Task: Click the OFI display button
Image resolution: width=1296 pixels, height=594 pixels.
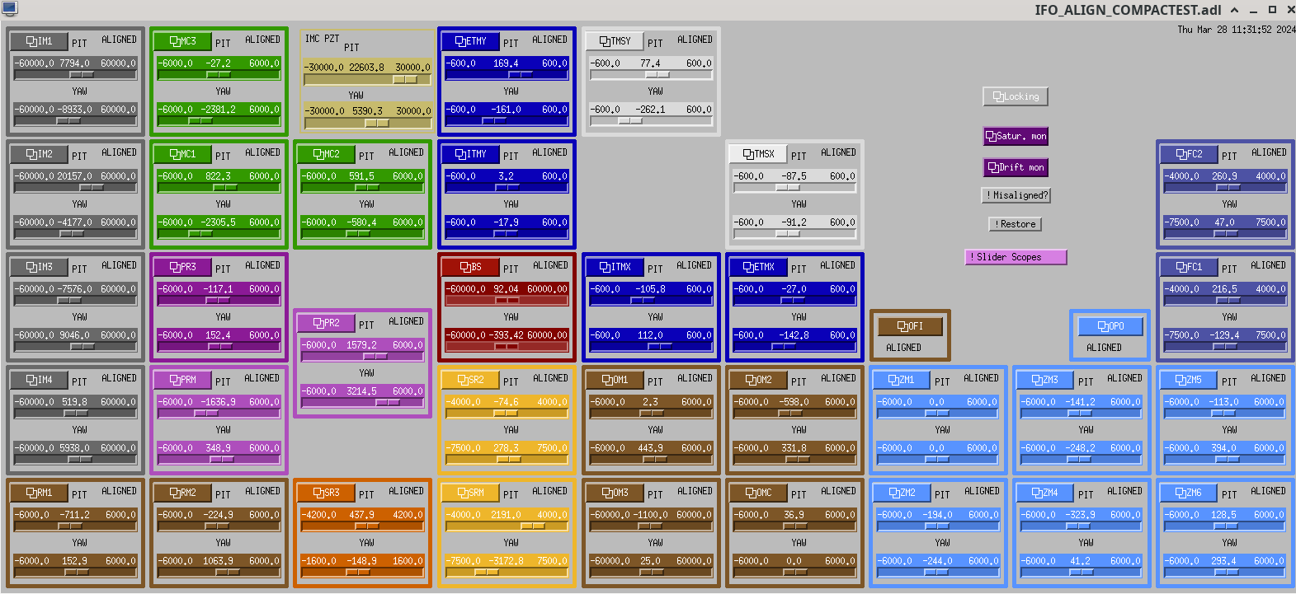Action: (x=910, y=326)
